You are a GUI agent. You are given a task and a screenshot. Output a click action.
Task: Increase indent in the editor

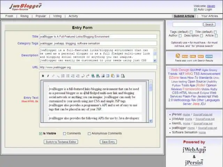coord(78,76)
